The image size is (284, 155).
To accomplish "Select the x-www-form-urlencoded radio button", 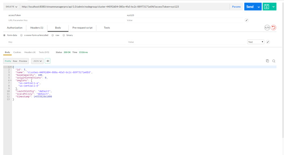I will [22, 35].
